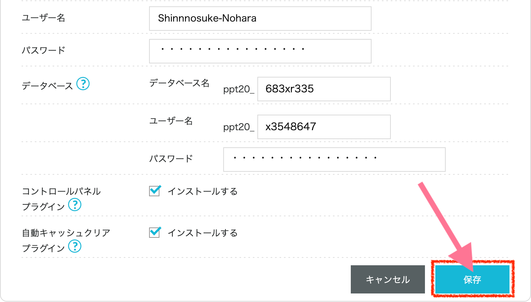Focus the database パスワード field

(x=334, y=160)
